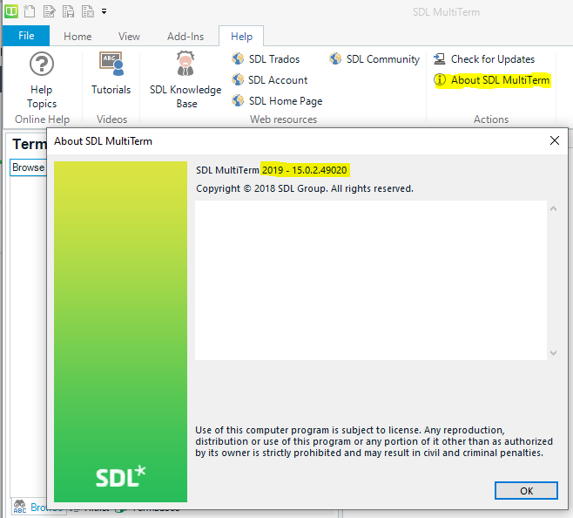The image size is (573, 518).
Task: Click the Tutorials label in ribbon
Action: coord(111,90)
